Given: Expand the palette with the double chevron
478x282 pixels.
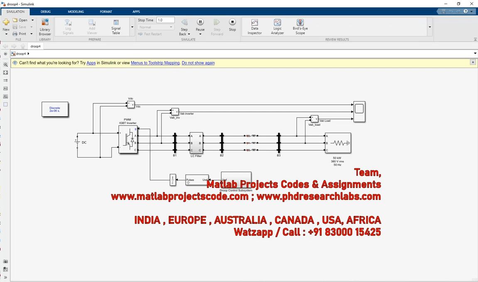Looking at the screenshot, I should tap(5, 277).
